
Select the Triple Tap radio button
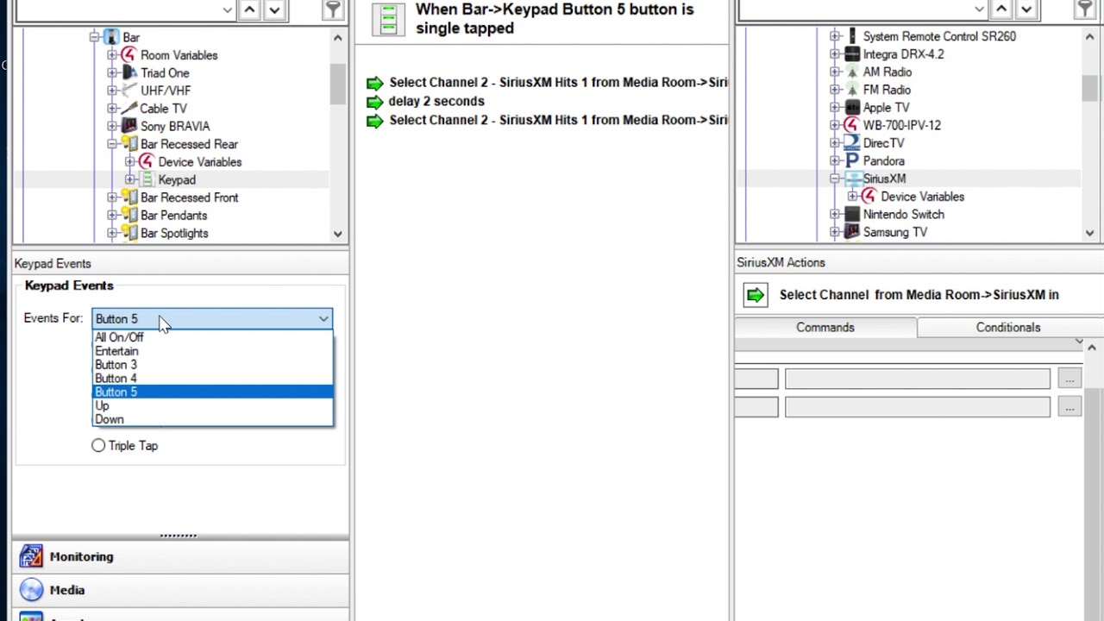pos(98,446)
